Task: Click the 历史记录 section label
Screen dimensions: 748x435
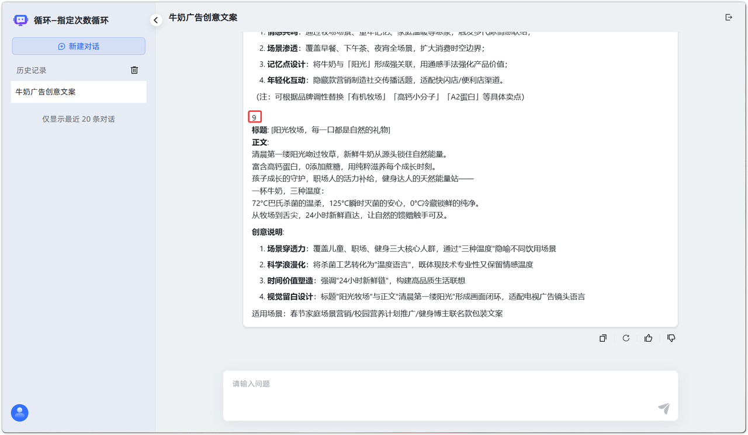Action: [x=32, y=71]
